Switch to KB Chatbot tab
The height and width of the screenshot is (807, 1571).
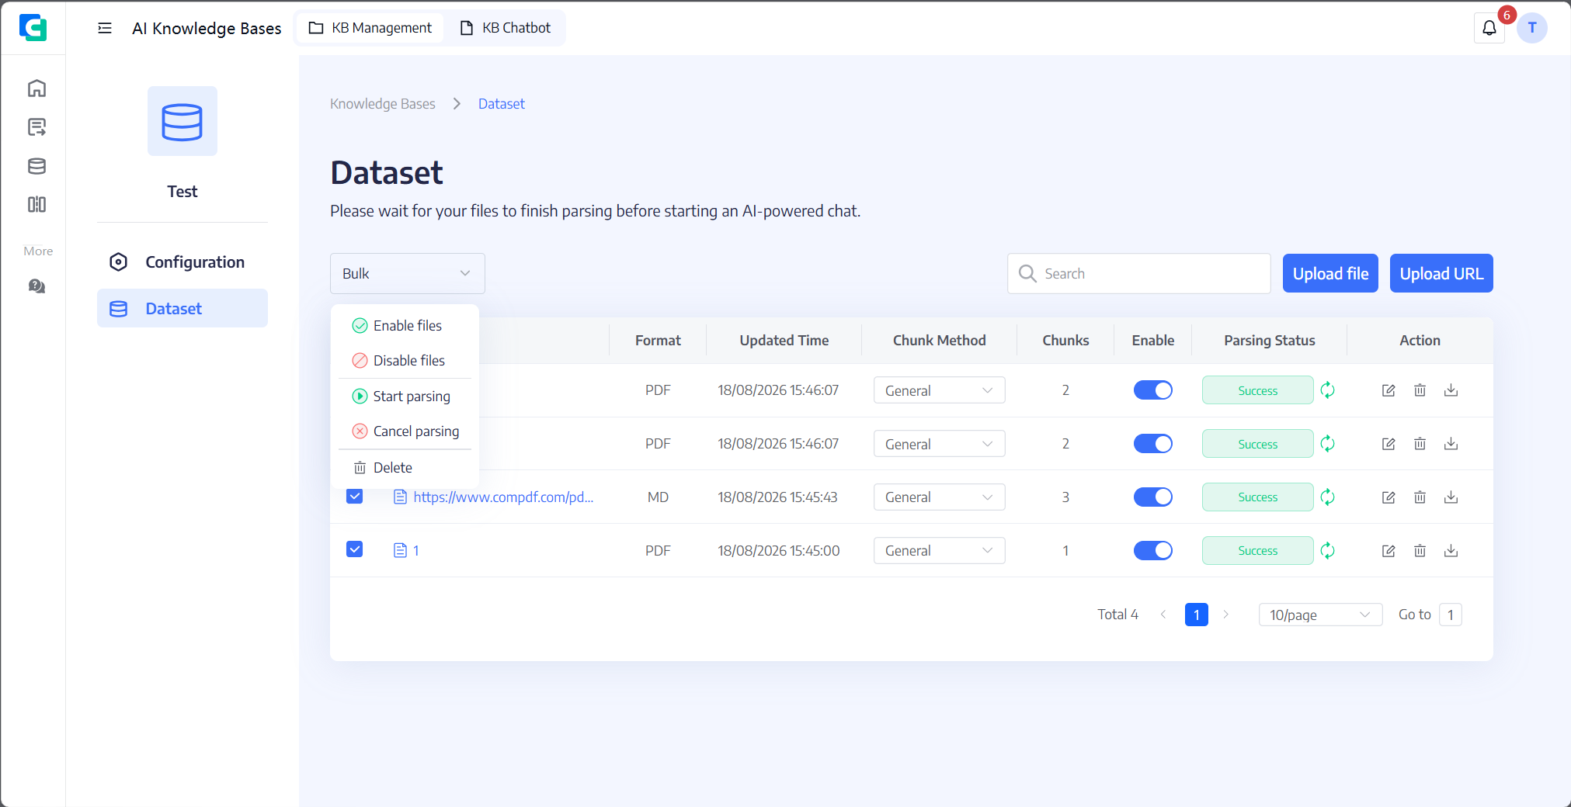tap(506, 28)
